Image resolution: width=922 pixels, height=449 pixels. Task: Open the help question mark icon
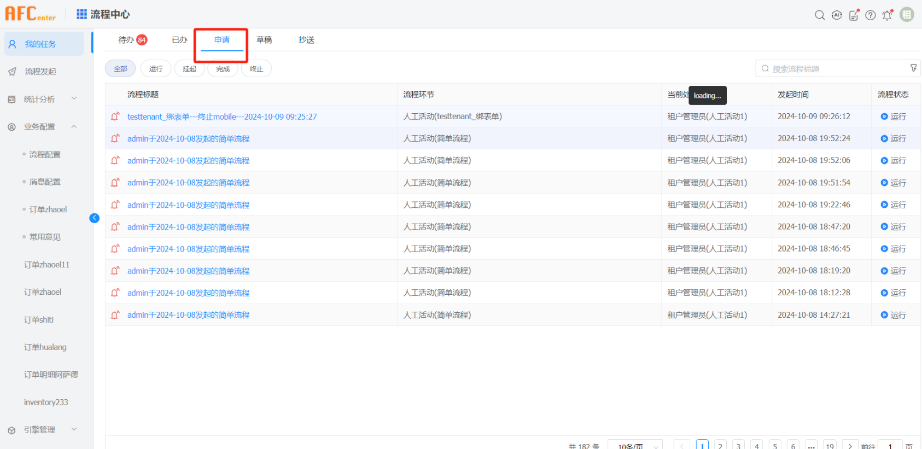coord(870,15)
